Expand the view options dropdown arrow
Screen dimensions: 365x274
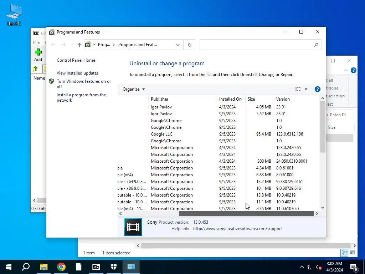tap(306, 89)
